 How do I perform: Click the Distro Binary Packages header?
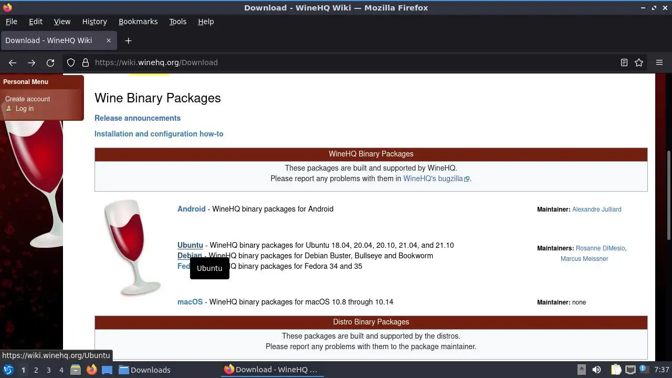coord(371,322)
